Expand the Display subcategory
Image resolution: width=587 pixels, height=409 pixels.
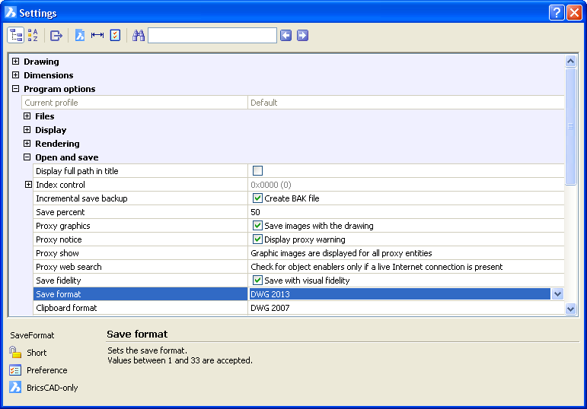[27, 130]
